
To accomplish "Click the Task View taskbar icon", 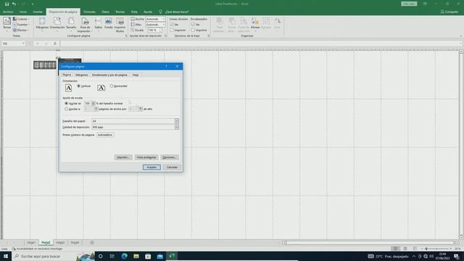I will tap(112, 256).
